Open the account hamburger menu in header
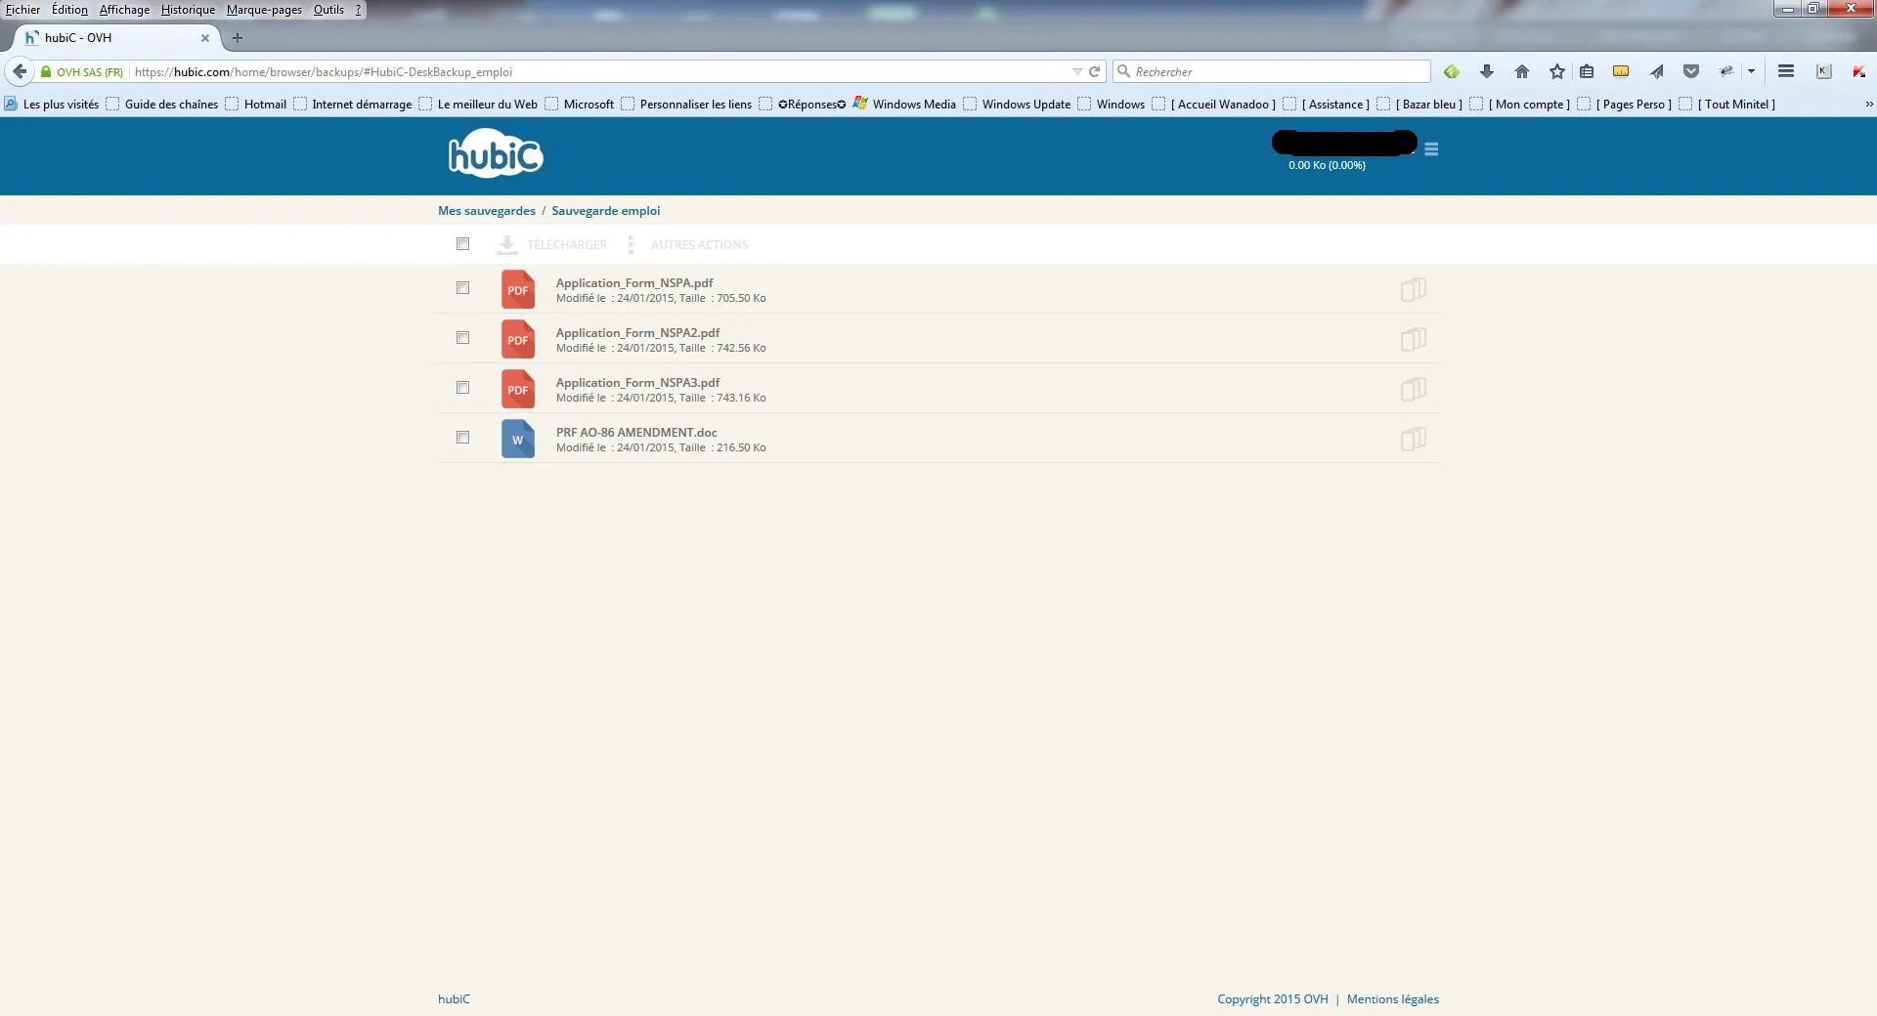Screen dimensions: 1877x1016 coord(1431,149)
